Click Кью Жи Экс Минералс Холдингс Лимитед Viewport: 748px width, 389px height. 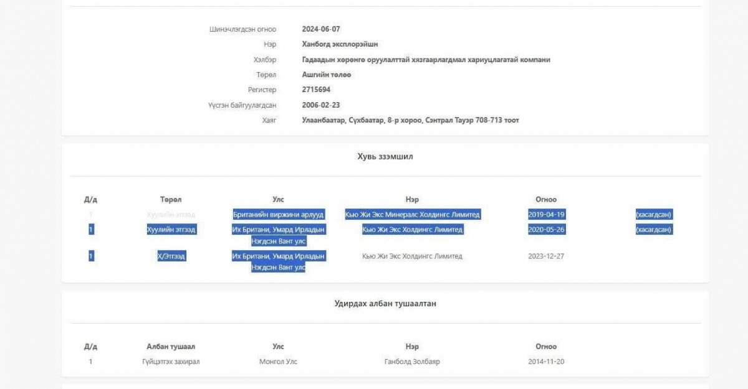tap(412, 215)
